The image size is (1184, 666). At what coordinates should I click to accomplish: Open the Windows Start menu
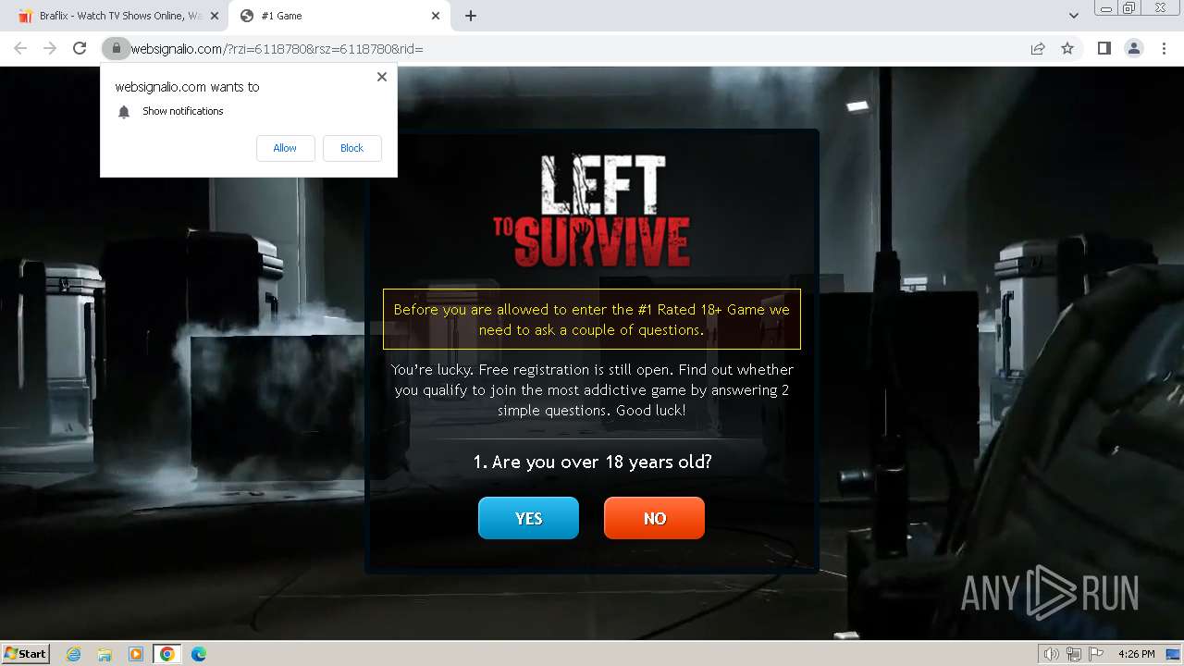point(26,654)
